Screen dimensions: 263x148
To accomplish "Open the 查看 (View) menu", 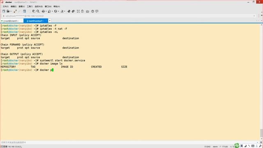I will (22, 7).
